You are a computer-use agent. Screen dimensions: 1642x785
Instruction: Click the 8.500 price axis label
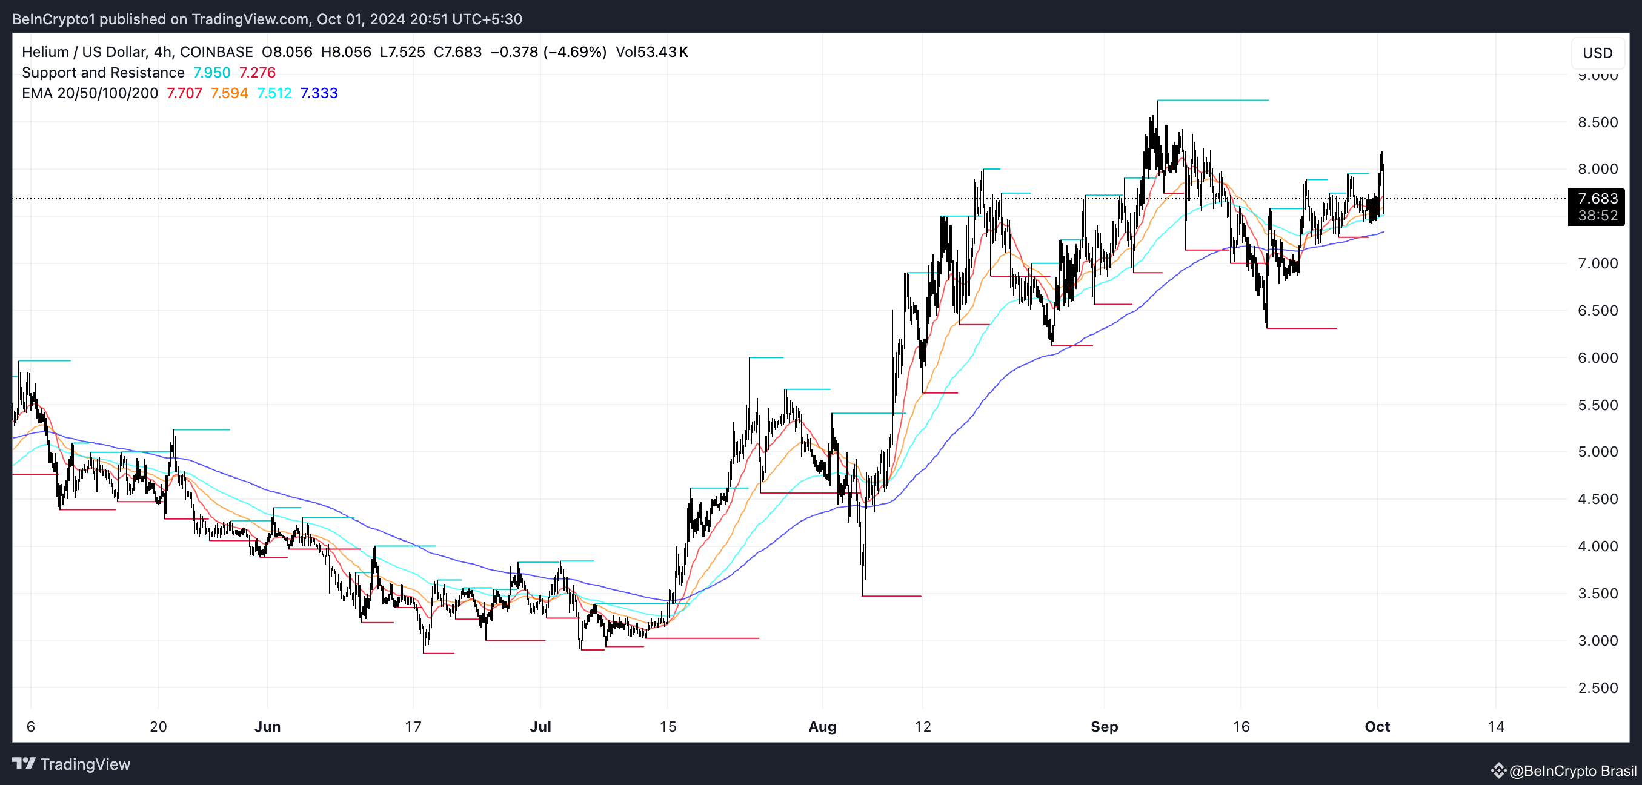1597,122
